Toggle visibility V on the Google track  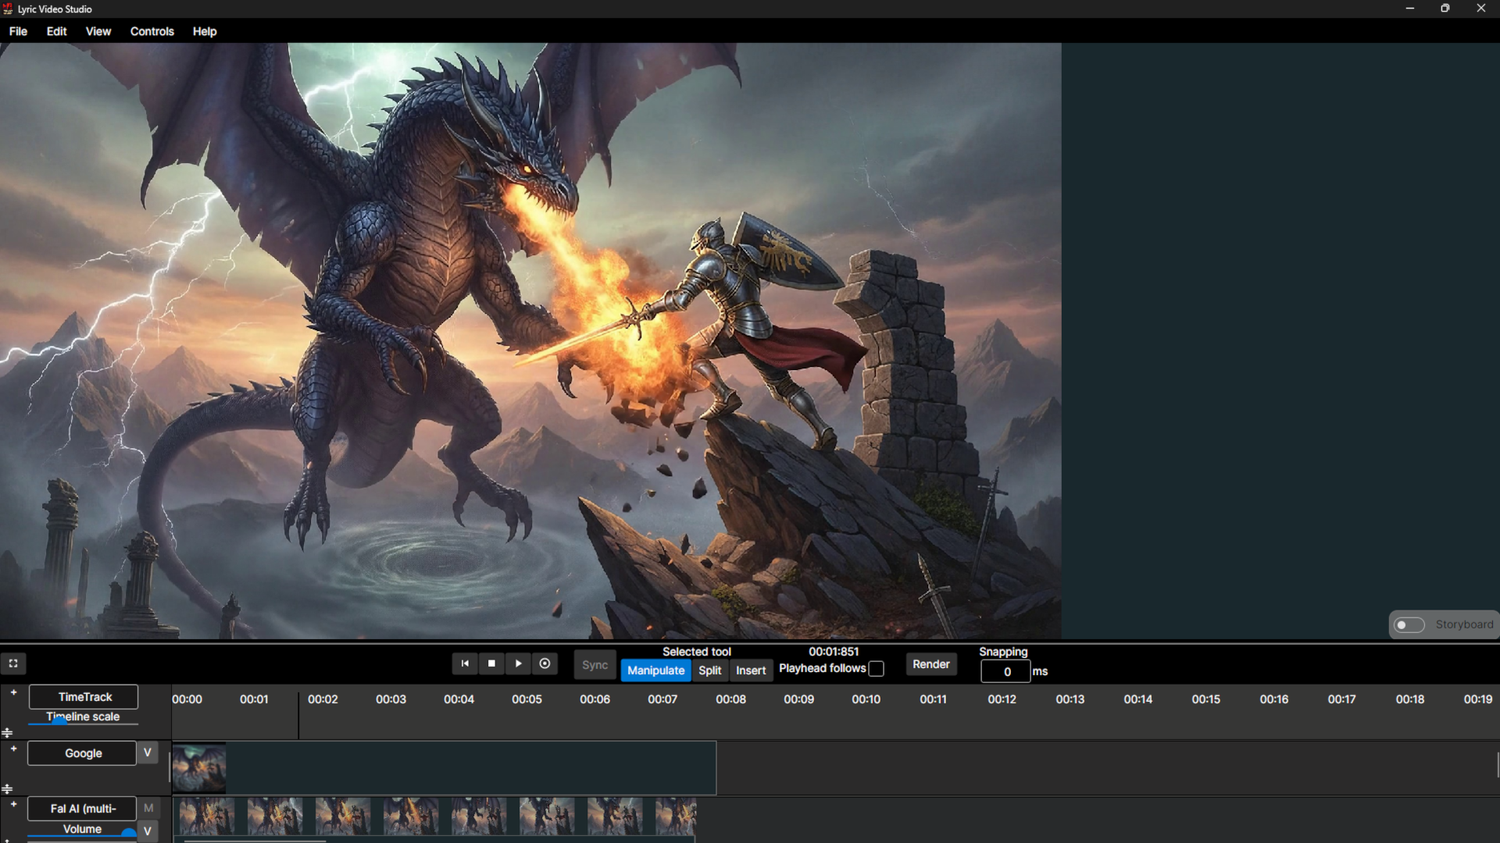(147, 752)
